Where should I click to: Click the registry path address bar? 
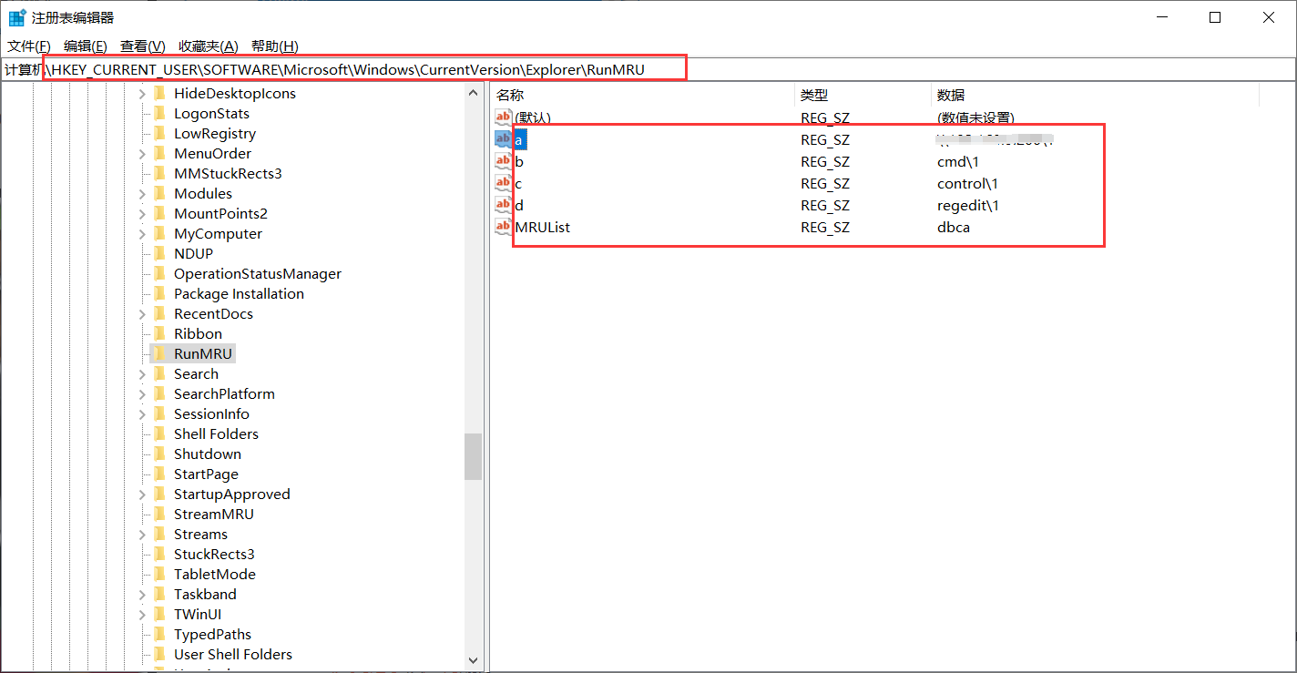[x=648, y=69]
